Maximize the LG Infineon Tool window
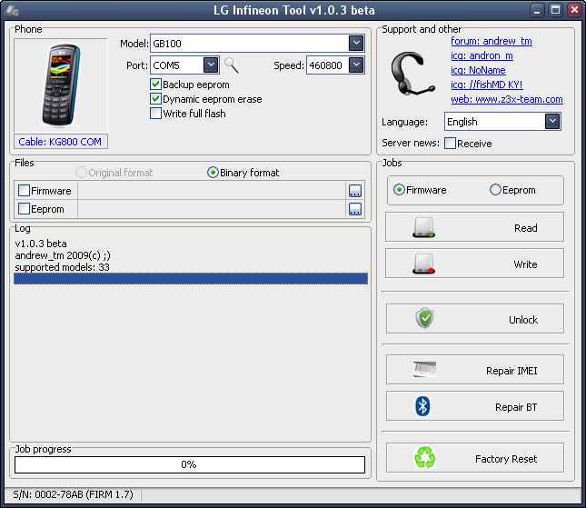586x508 pixels. click(x=555, y=10)
